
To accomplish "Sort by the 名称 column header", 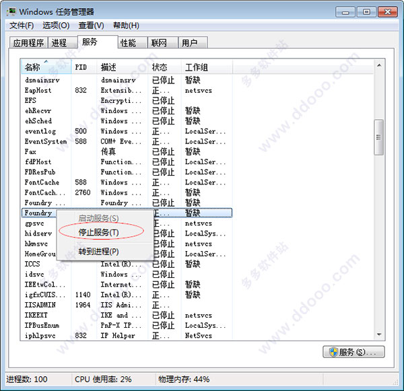I will 46,67.
